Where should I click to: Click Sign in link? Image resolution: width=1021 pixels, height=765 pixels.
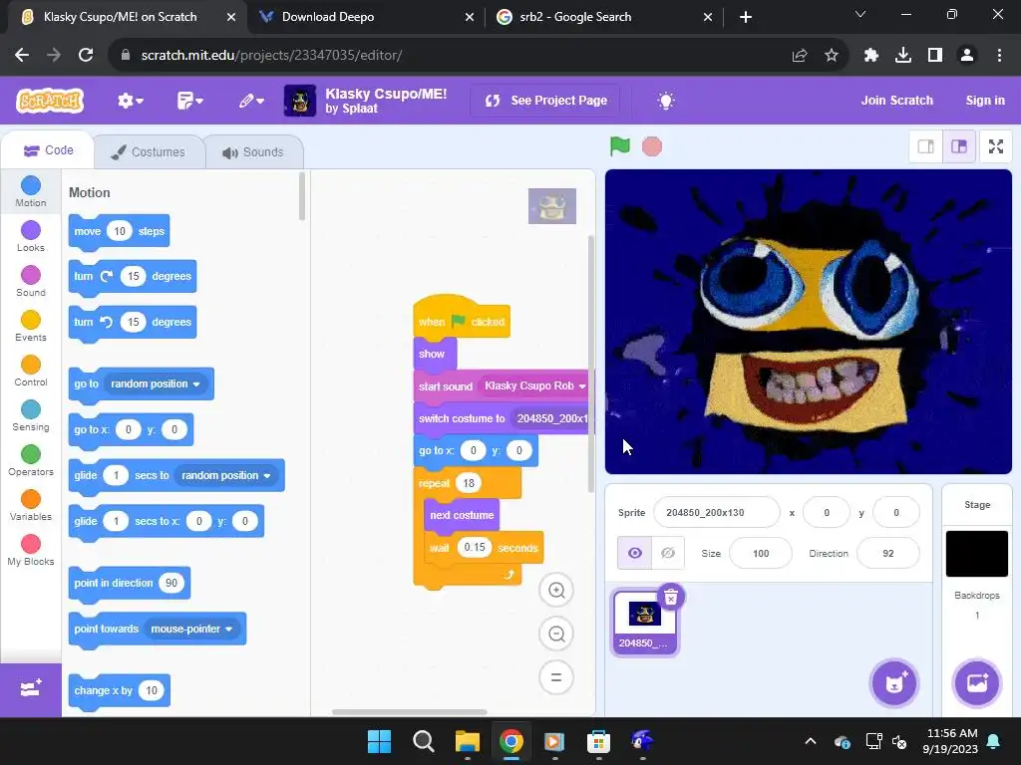984,101
